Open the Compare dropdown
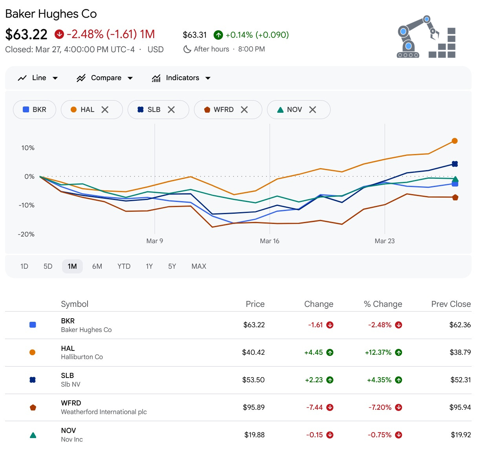This screenshot has height=453, width=481. pyautogui.click(x=105, y=78)
